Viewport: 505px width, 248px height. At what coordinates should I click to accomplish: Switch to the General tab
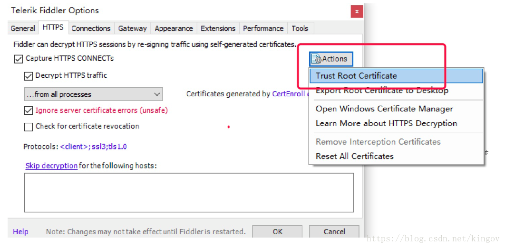coord(22,28)
